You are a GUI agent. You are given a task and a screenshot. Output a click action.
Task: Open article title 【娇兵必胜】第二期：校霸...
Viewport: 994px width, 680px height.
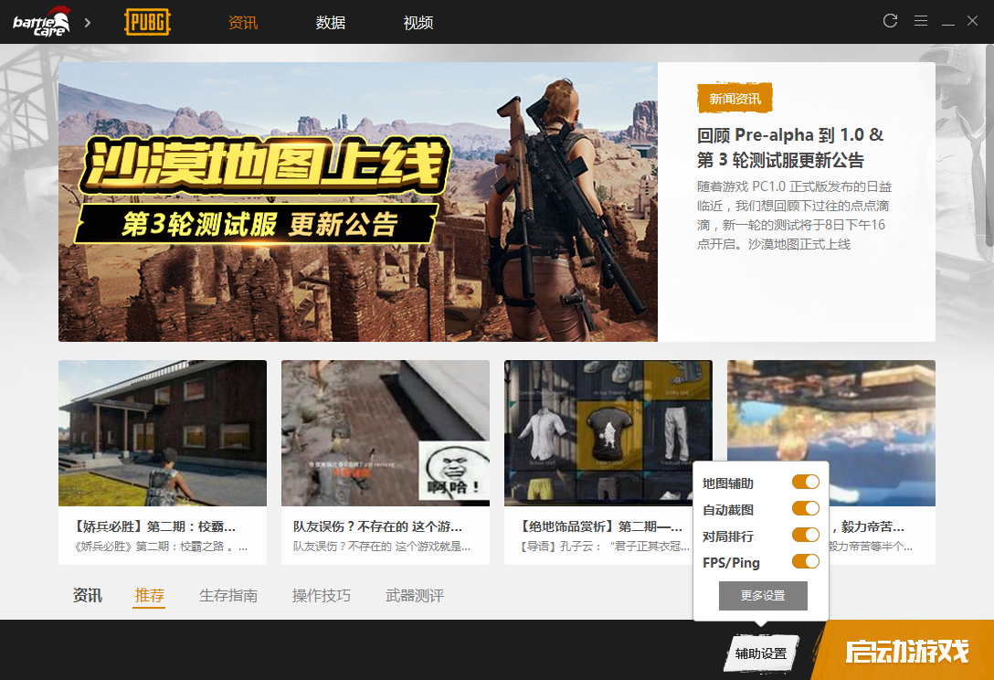point(154,526)
